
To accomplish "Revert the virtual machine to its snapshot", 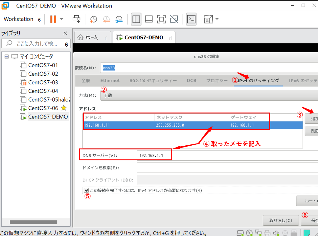I will 106,19.
